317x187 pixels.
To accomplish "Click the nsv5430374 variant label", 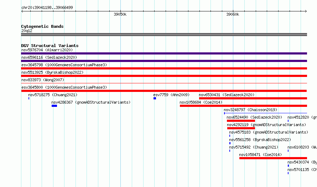I will (x=302, y=162).
